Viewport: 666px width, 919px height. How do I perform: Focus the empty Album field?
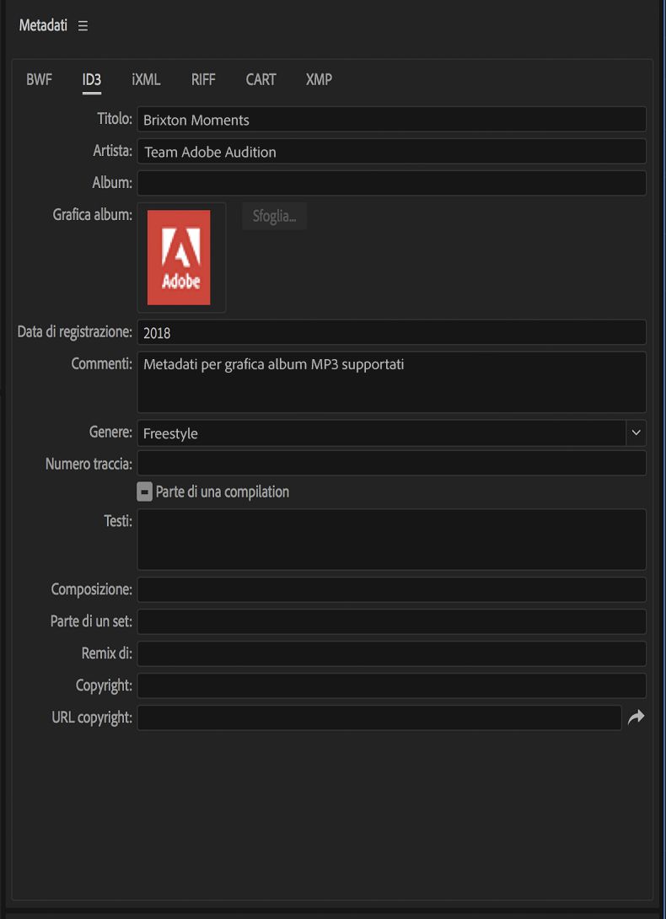coord(391,183)
